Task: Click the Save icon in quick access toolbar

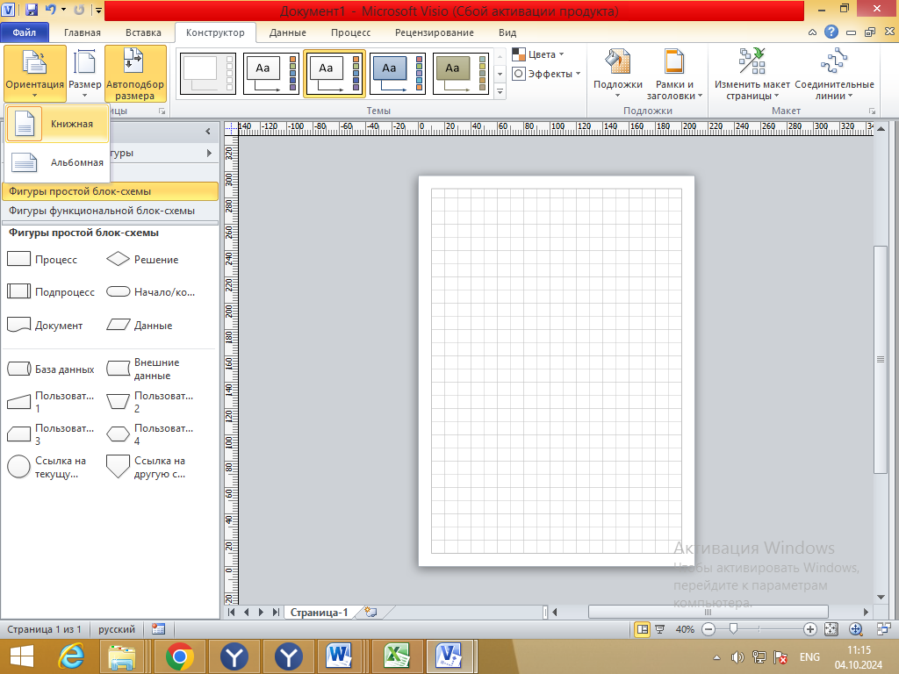Action: pos(31,10)
